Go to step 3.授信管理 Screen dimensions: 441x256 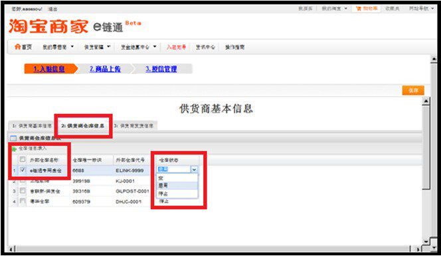(x=161, y=69)
